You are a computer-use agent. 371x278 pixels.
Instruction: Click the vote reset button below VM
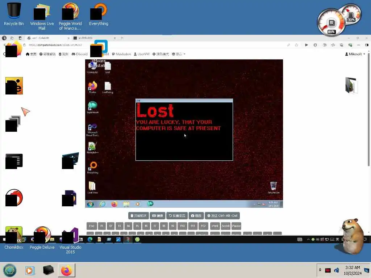(177, 216)
